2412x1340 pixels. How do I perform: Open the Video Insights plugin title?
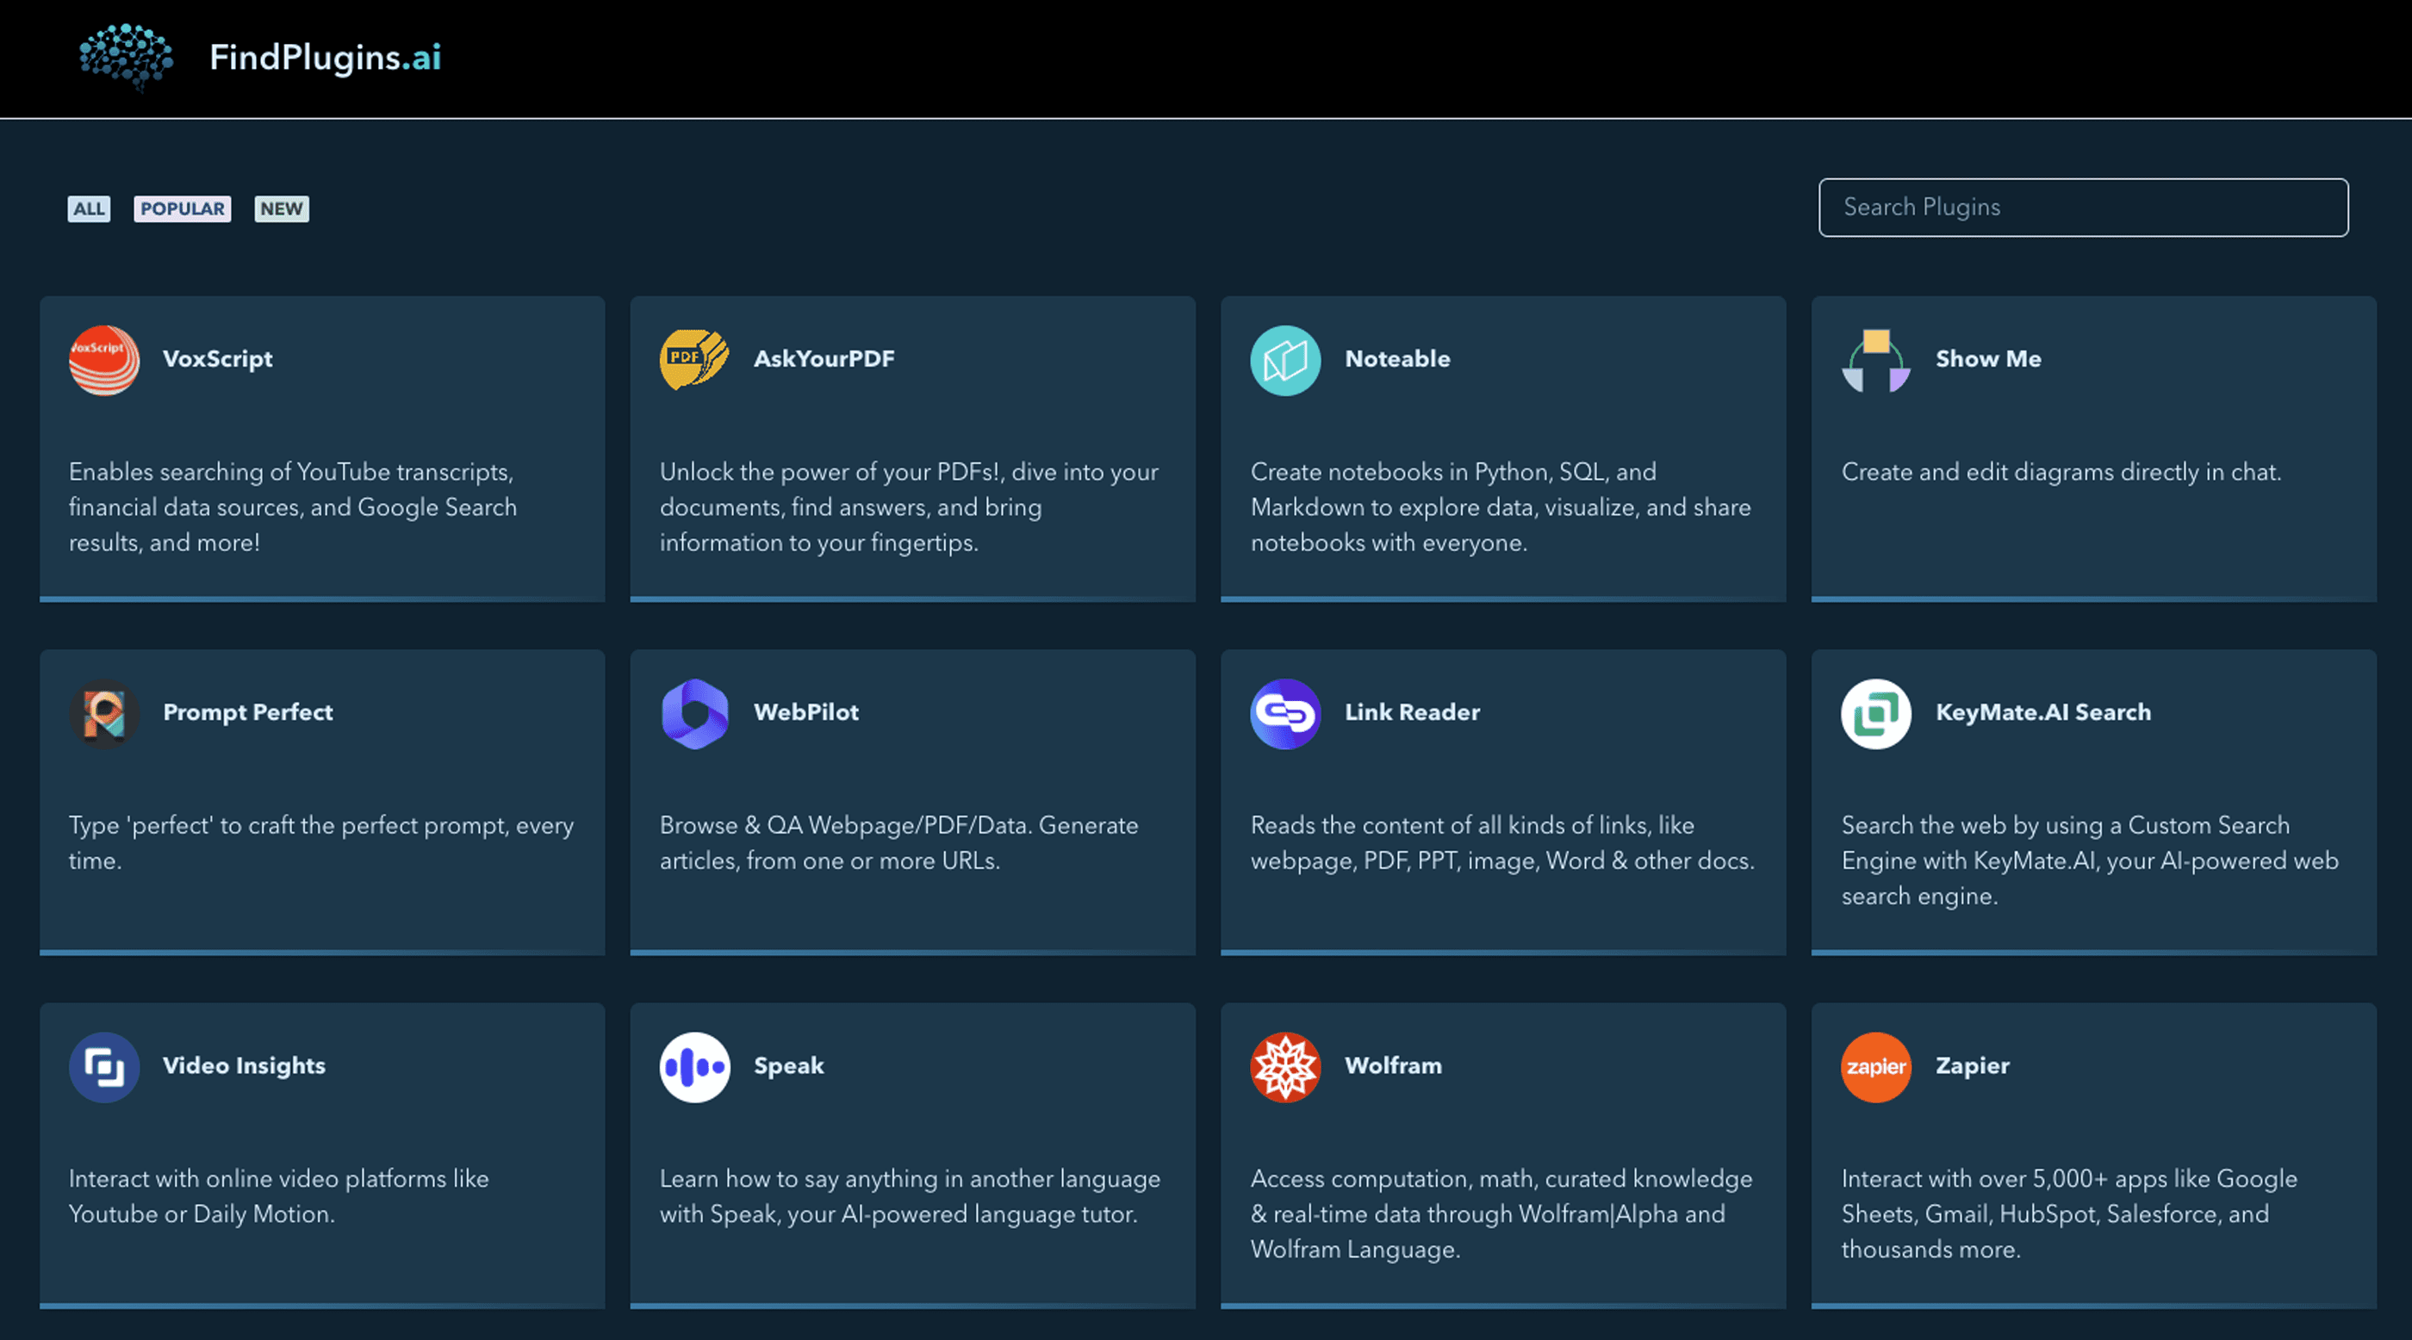244,1067
